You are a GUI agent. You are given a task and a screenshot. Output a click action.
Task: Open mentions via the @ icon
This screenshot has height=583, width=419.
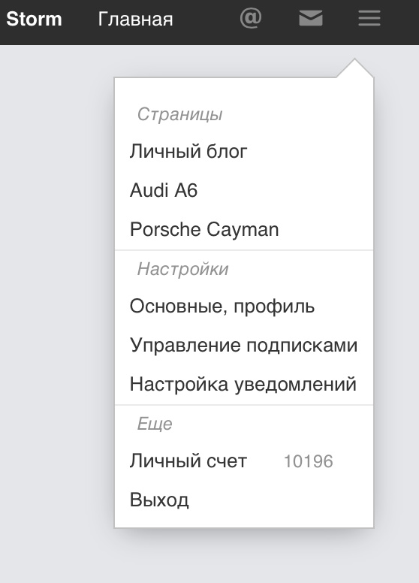(251, 19)
